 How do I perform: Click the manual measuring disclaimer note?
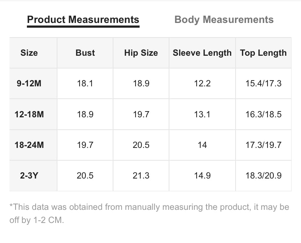(149, 213)
